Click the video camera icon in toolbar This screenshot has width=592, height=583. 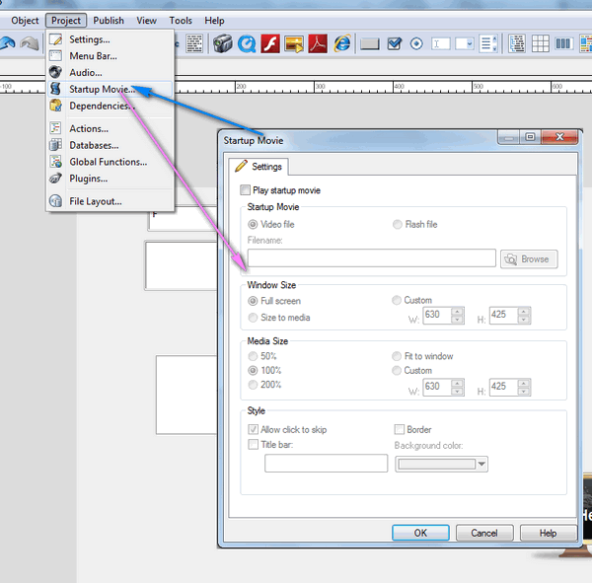222,43
